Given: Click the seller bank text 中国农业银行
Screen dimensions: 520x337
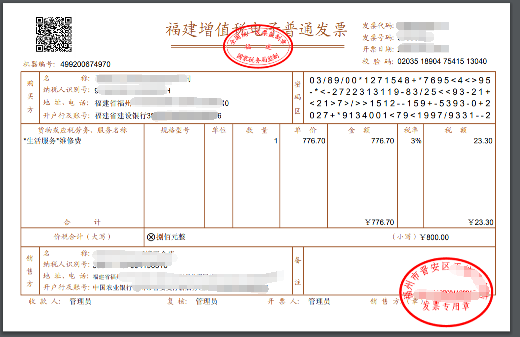Looking at the screenshot, I should tap(112, 287).
